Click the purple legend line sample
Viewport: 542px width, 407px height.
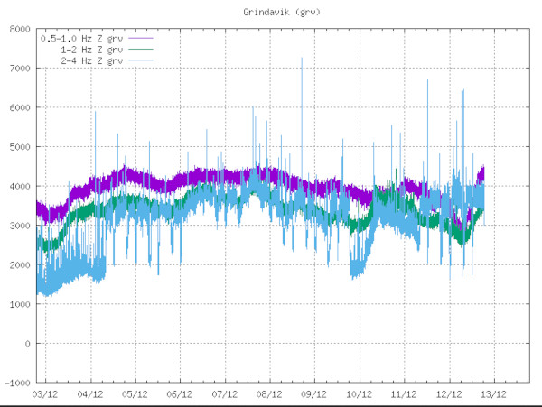coord(141,38)
